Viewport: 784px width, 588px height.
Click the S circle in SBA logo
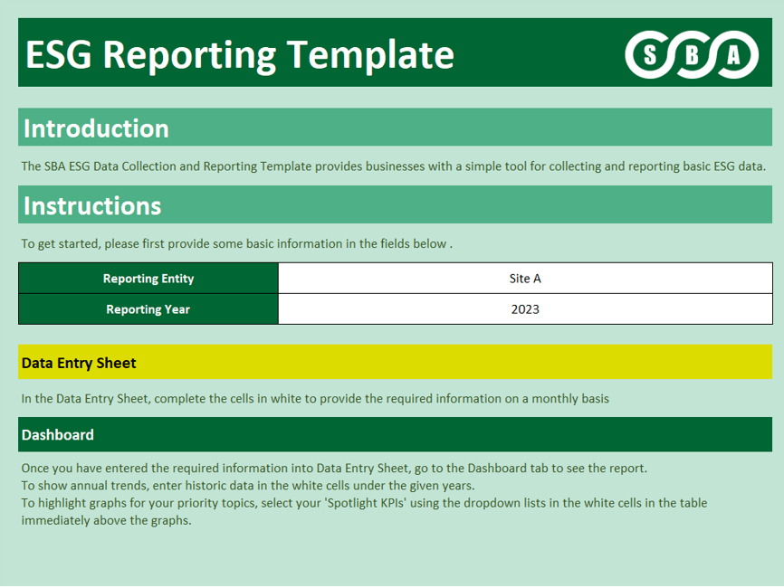[x=649, y=55]
